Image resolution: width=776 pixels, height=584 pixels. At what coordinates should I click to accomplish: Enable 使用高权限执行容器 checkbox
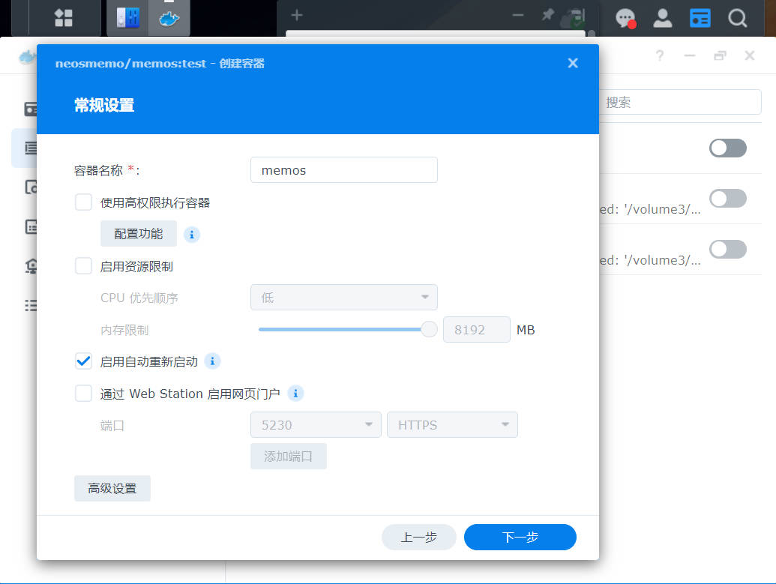(83, 202)
